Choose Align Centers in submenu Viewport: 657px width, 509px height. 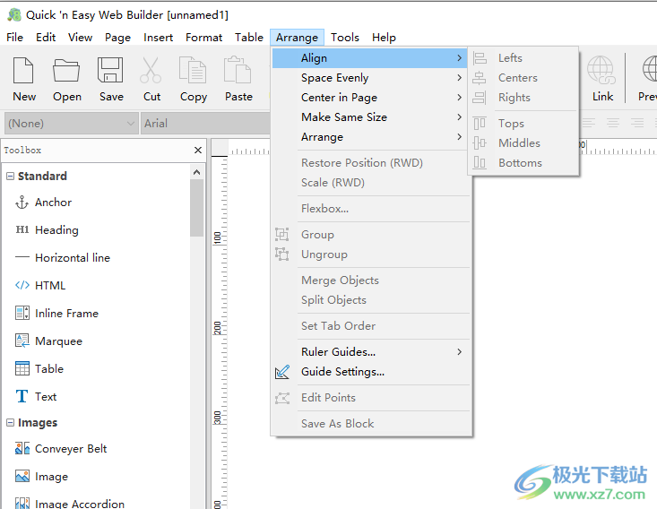[x=523, y=77]
